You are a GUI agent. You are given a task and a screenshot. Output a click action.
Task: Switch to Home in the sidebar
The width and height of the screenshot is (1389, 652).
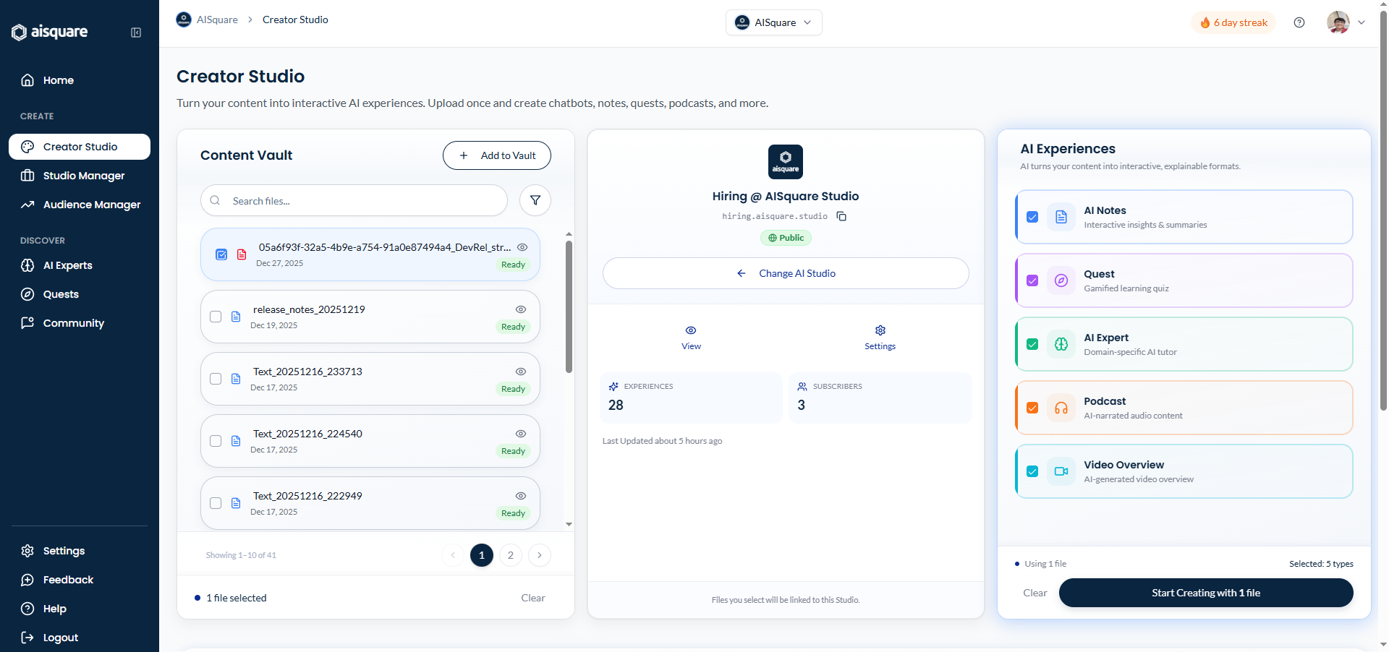[x=59, y=80]
